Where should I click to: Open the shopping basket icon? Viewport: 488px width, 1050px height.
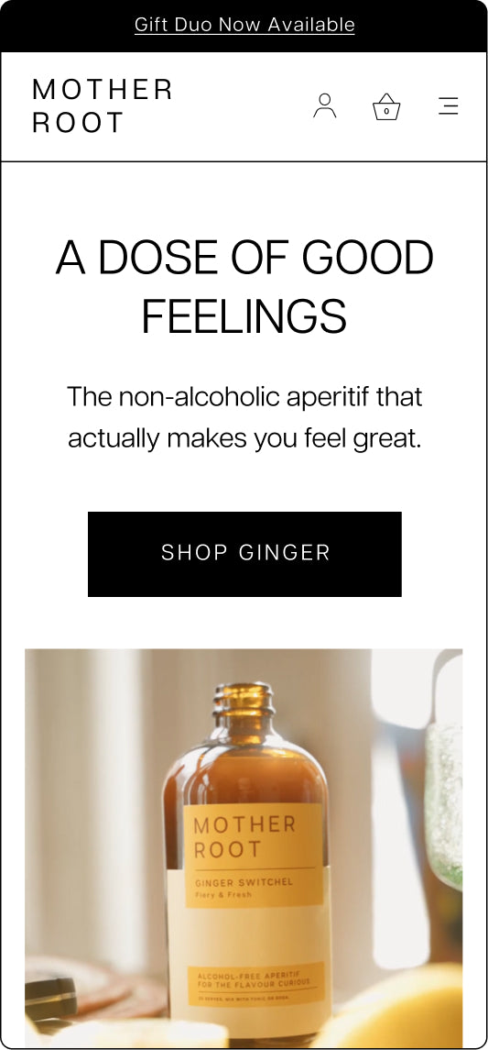coord(386,107)
